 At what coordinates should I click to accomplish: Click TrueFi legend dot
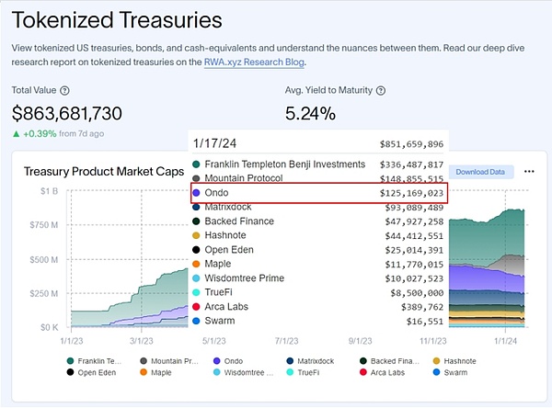[x=291, y=373]
